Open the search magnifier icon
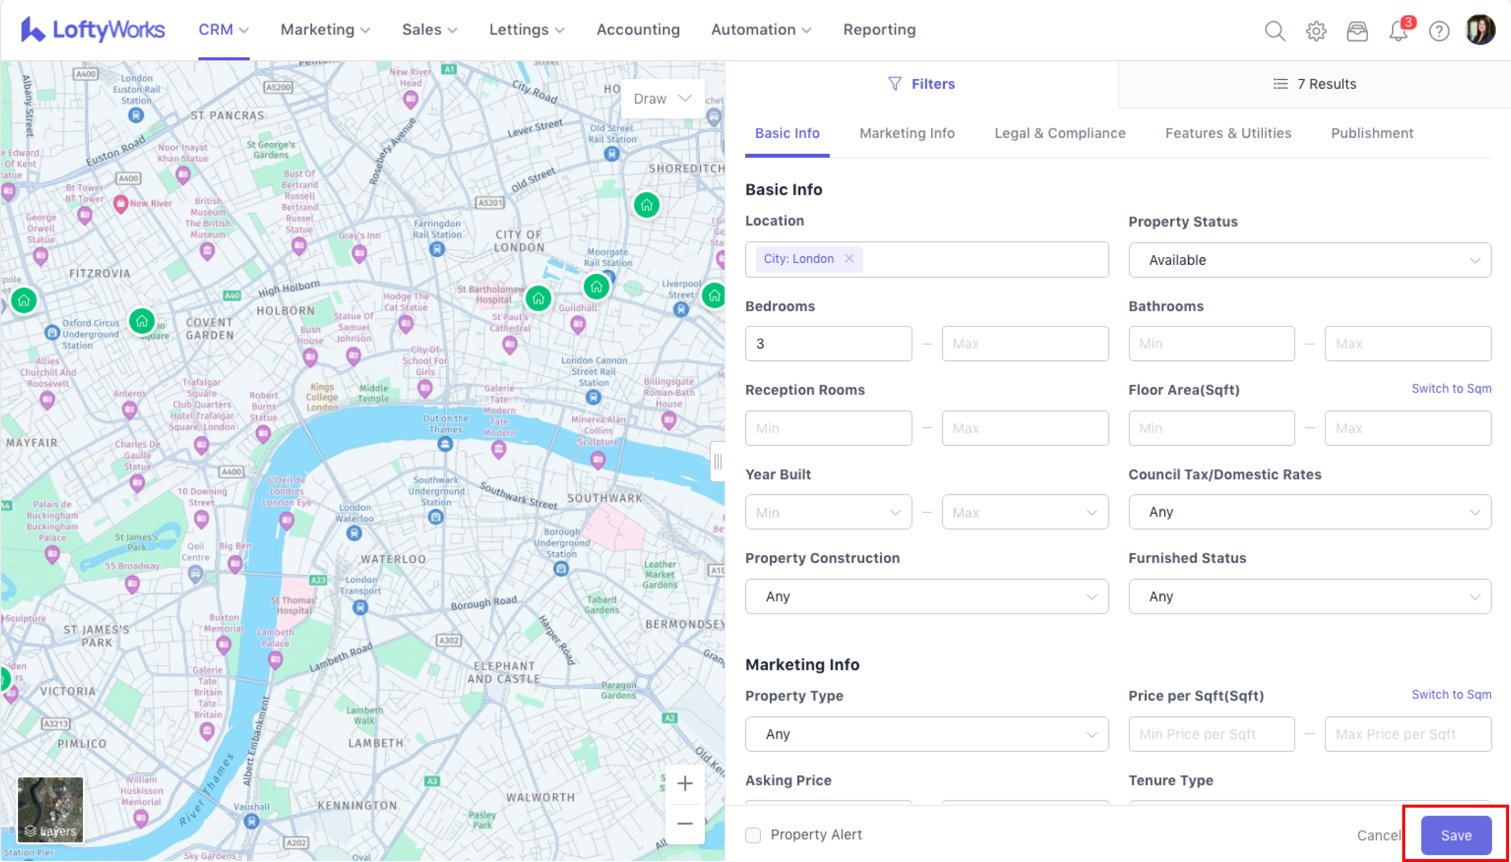This screenshot has height=862, width=1511. [1274, 31]
